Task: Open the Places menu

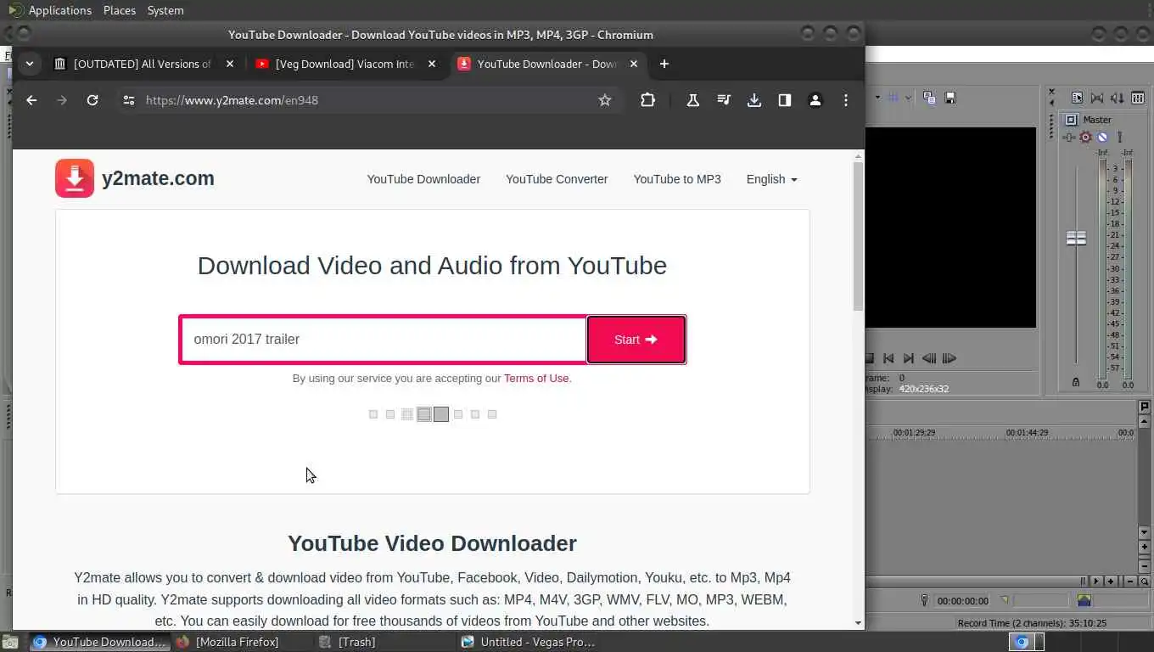Action: click(x=120, y=10)
